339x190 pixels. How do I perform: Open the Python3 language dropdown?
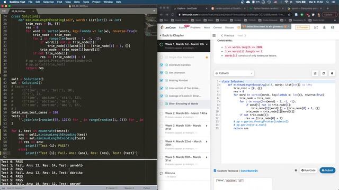(x=234, y=73)
